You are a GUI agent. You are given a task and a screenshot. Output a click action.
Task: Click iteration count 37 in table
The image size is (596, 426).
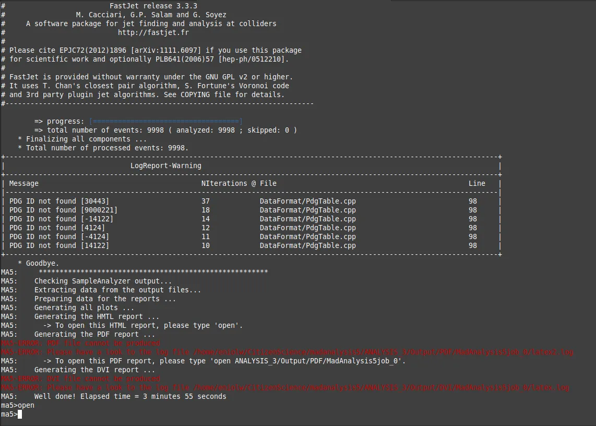[x=206, y=201]
